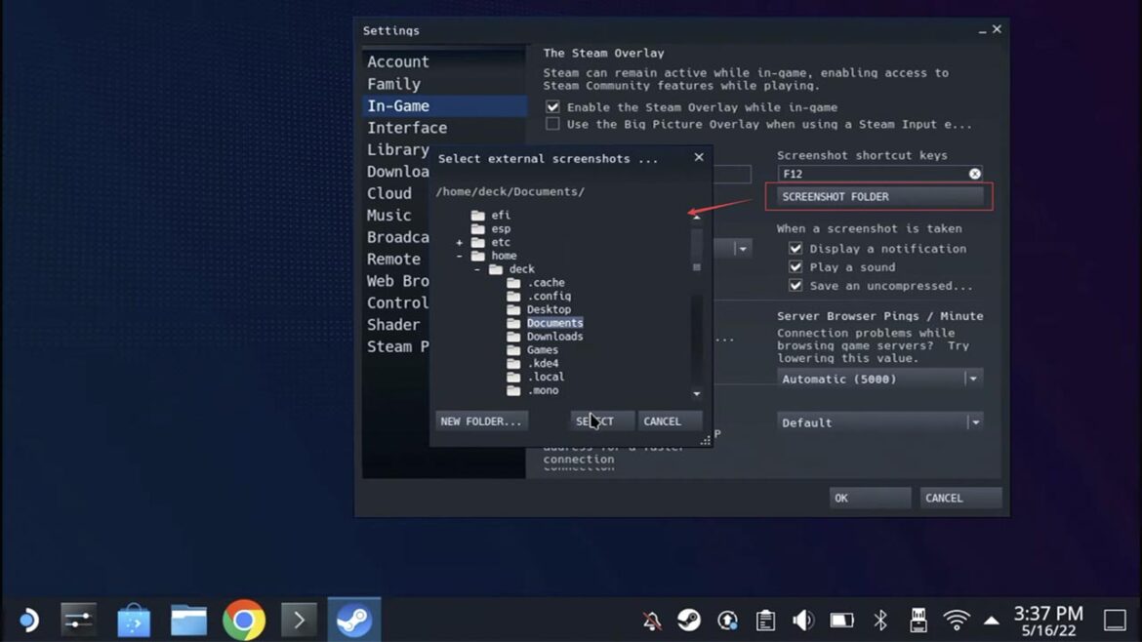Viewport: 1142px width, 642px height.
Task: Open clipboard tray icon
Action: 765,621
